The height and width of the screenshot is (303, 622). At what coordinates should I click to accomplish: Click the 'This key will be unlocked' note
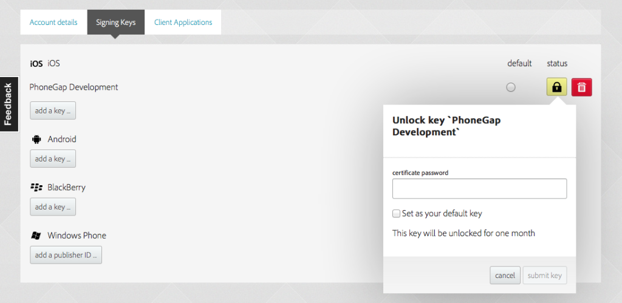pyautogui.click(x=463, y=233)
